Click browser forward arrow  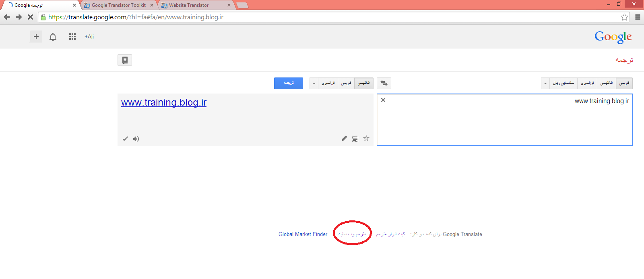pos(19,17)
